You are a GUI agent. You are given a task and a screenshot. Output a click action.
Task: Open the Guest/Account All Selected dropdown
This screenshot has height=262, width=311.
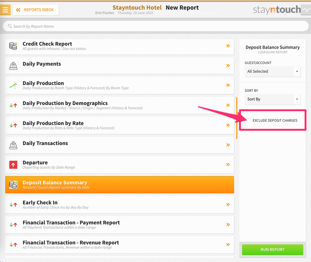point(273,72)
